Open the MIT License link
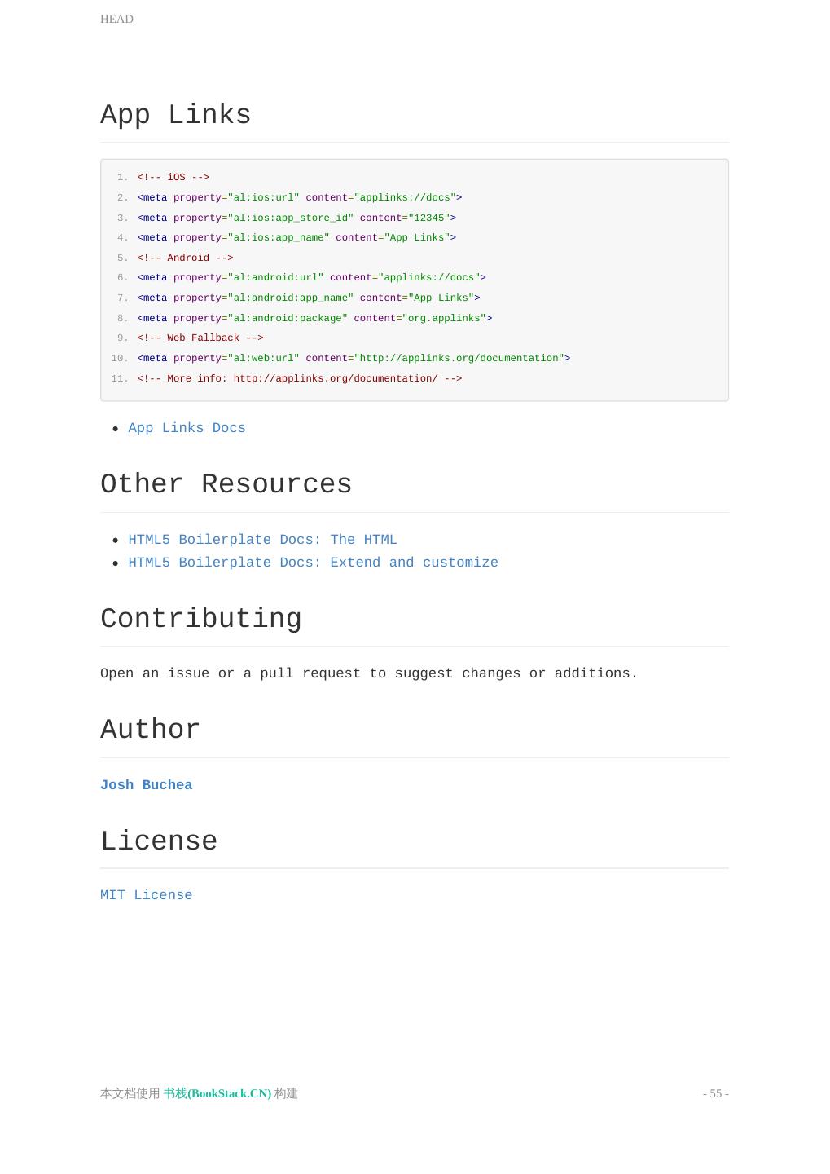Screen dimensions: 830x1174 tap(146, 895)
